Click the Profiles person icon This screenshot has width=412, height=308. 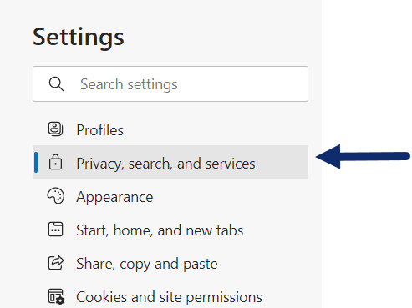point(55,129)
